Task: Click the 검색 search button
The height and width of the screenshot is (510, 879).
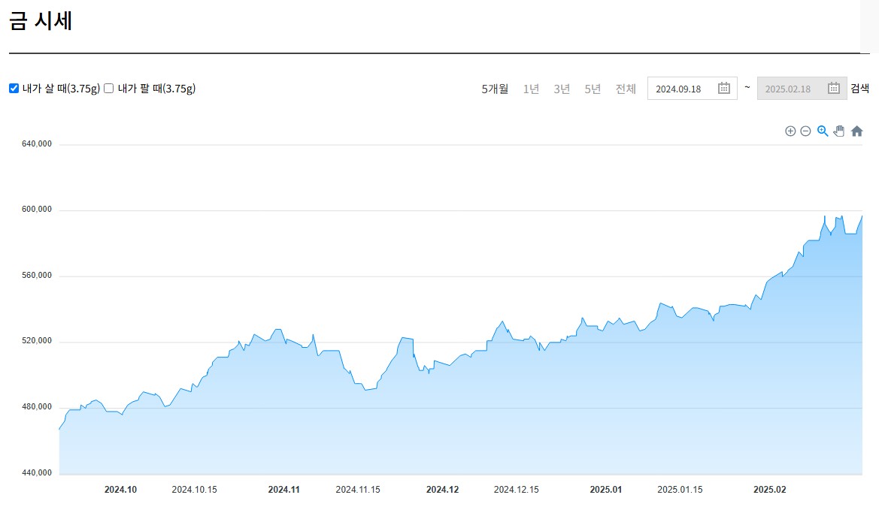Action: point(860,89)
